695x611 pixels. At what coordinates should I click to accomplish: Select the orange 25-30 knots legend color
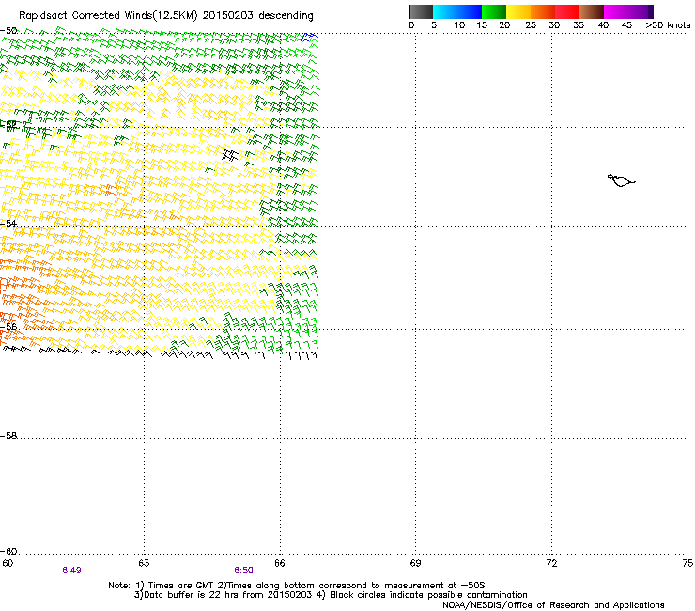(543, 11)
